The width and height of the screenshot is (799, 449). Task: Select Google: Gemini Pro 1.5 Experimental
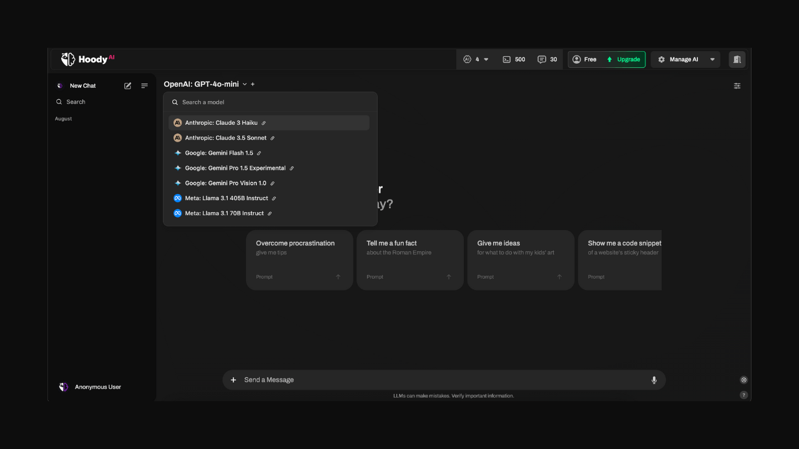click(269, 168)
